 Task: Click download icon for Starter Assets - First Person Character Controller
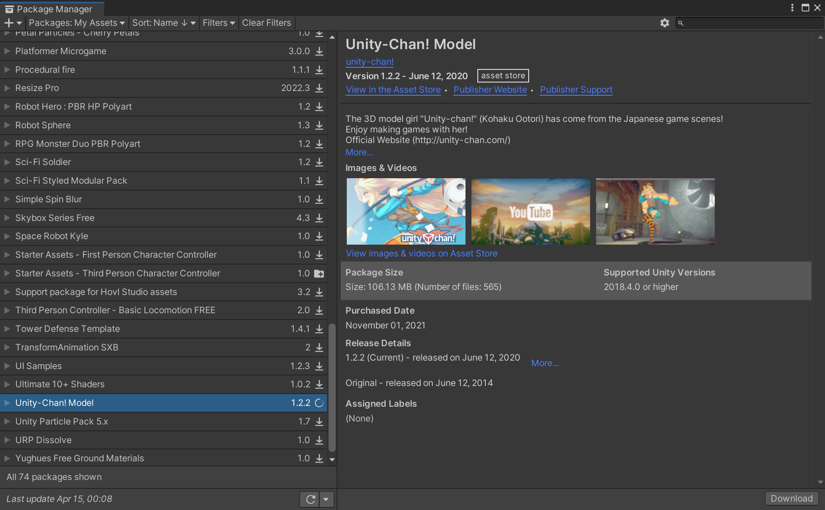point(319,255)
